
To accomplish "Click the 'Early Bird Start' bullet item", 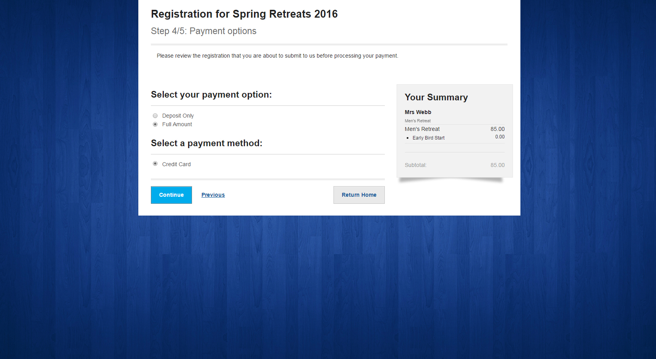I will tap(428, 138).
